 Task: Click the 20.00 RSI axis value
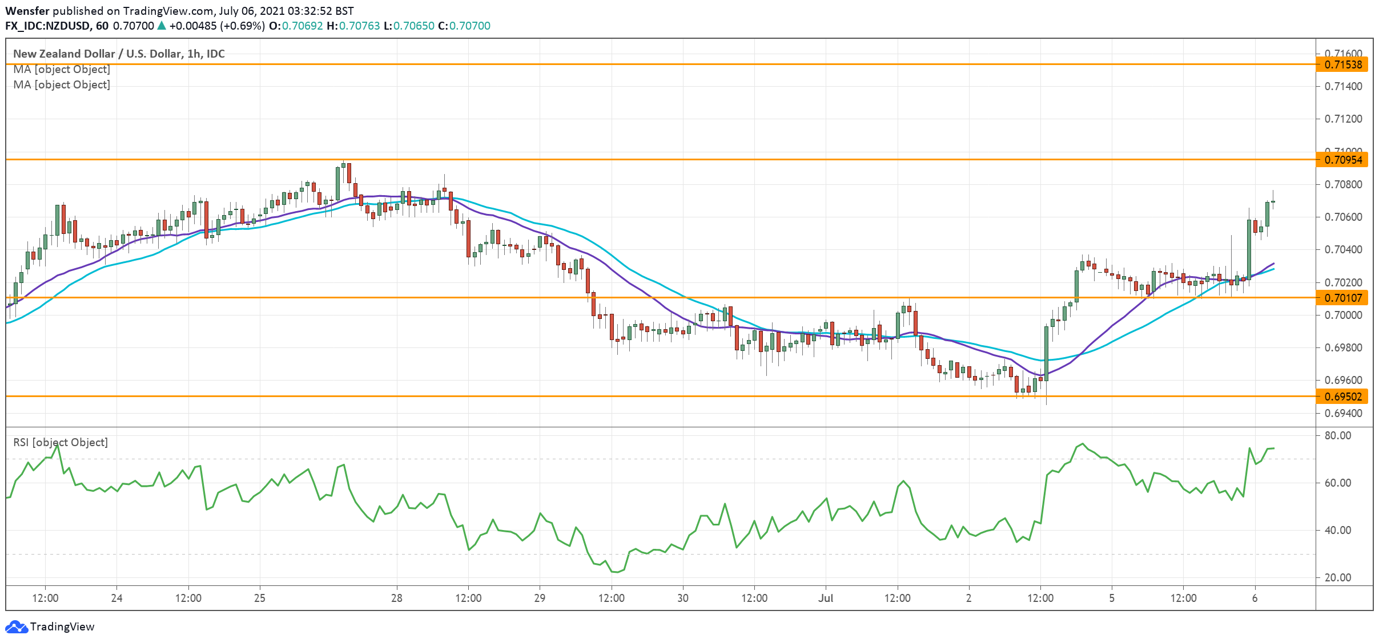click(x=1338, y=577)
